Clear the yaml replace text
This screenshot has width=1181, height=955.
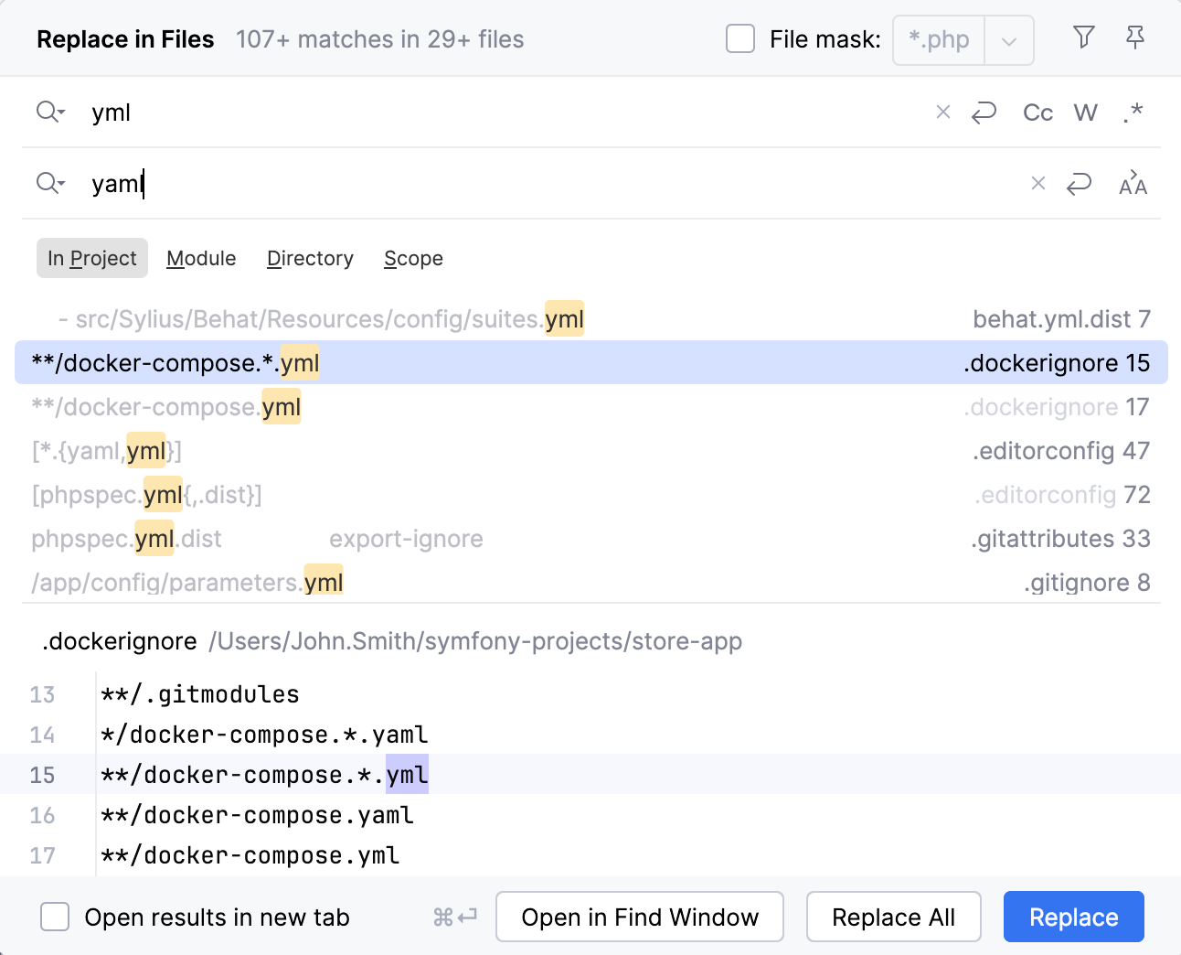[1037, 183]
